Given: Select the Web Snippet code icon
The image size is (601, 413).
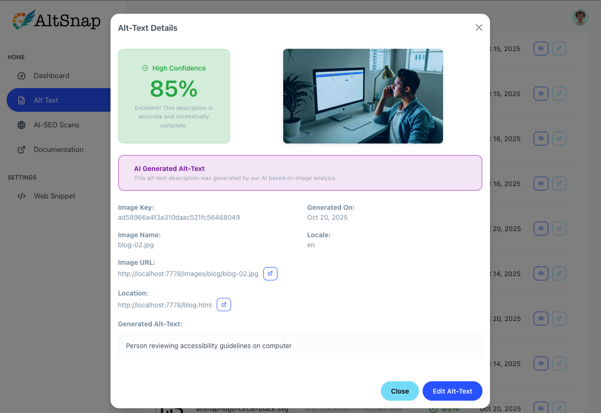Looking at the screenshot, I should 21,196.
